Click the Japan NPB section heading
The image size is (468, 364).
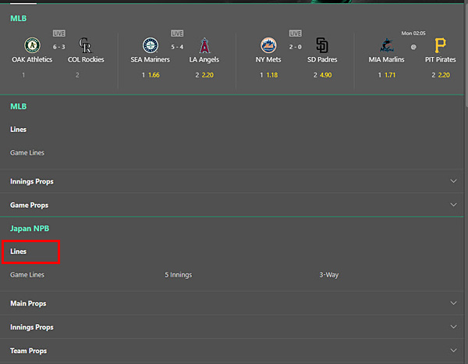(x=30, y=228)
